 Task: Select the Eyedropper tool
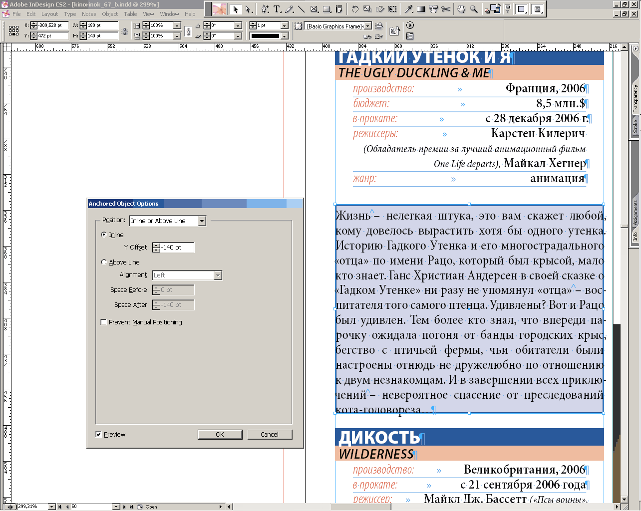(x=409, y=9)
